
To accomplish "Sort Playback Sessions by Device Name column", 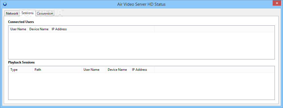I will pos(118,70).
